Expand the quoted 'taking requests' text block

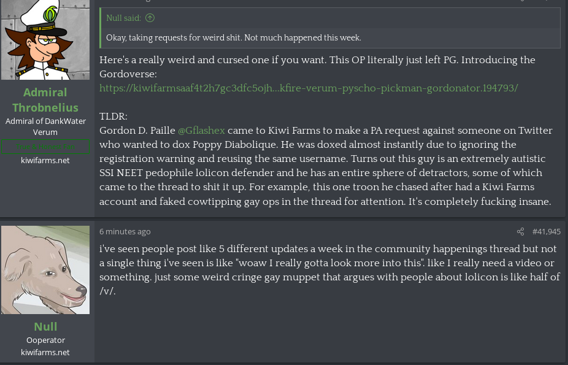pyautogui.click(x=234, y=38)
